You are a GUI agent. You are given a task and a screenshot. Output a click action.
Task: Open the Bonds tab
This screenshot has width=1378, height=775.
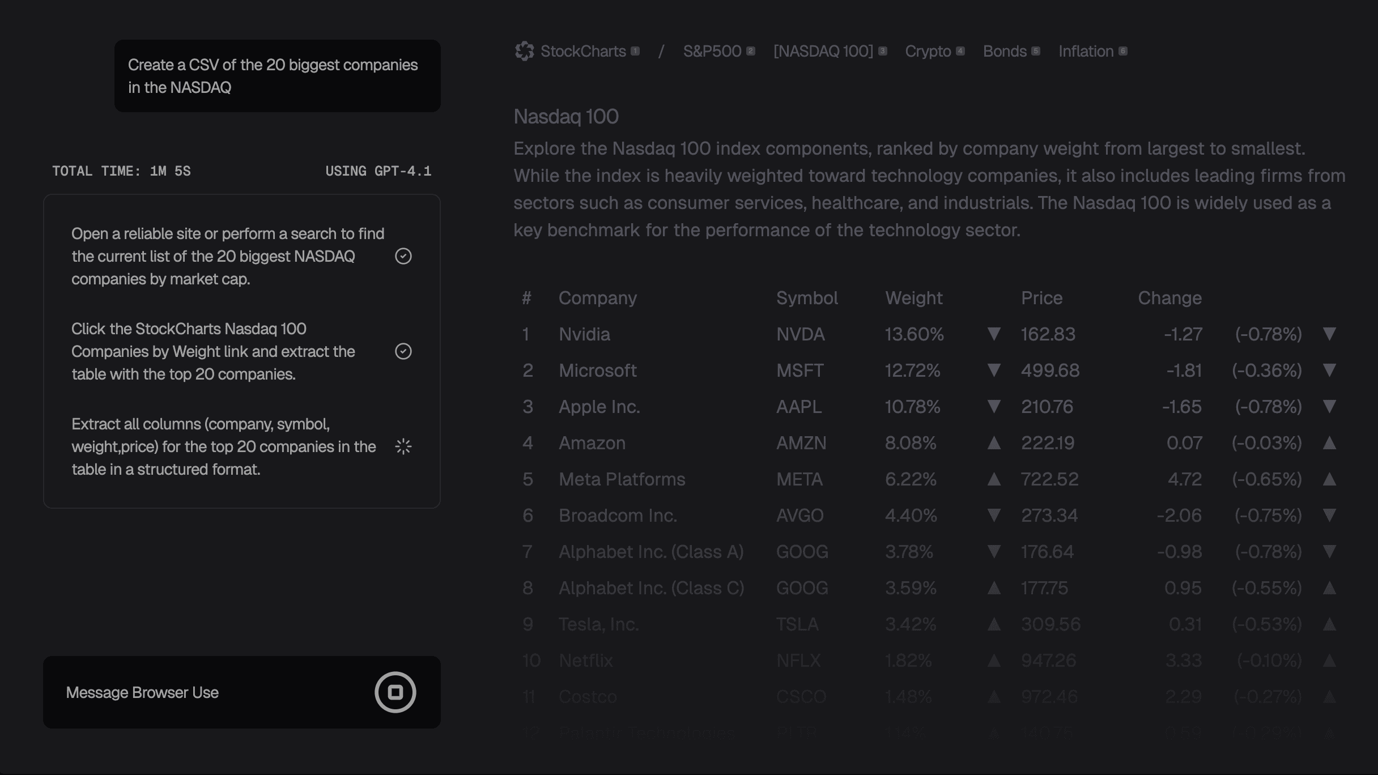(x=1005, y=52)
